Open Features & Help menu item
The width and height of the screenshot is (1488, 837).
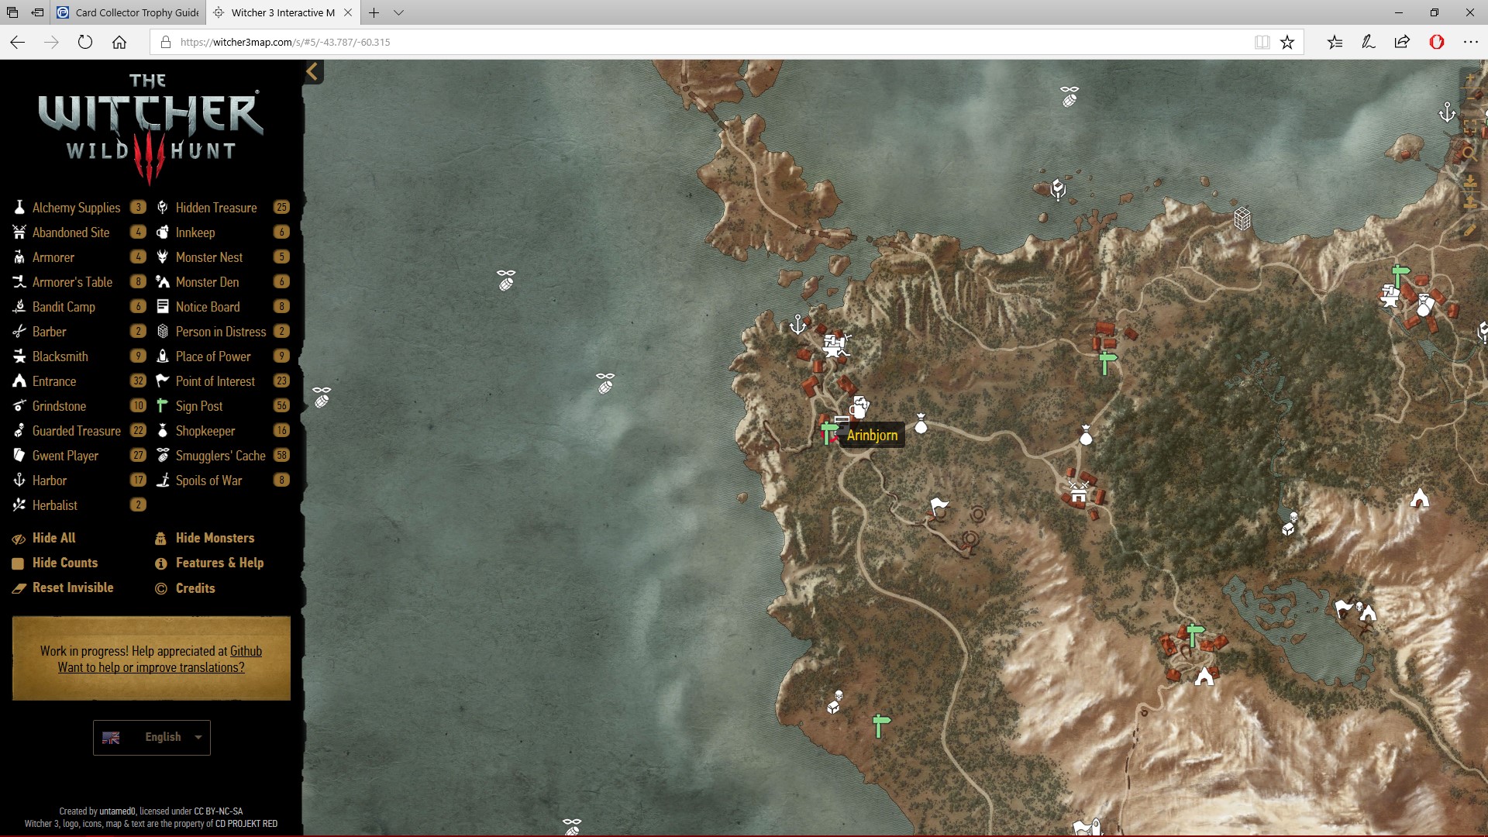pos(219,563)
